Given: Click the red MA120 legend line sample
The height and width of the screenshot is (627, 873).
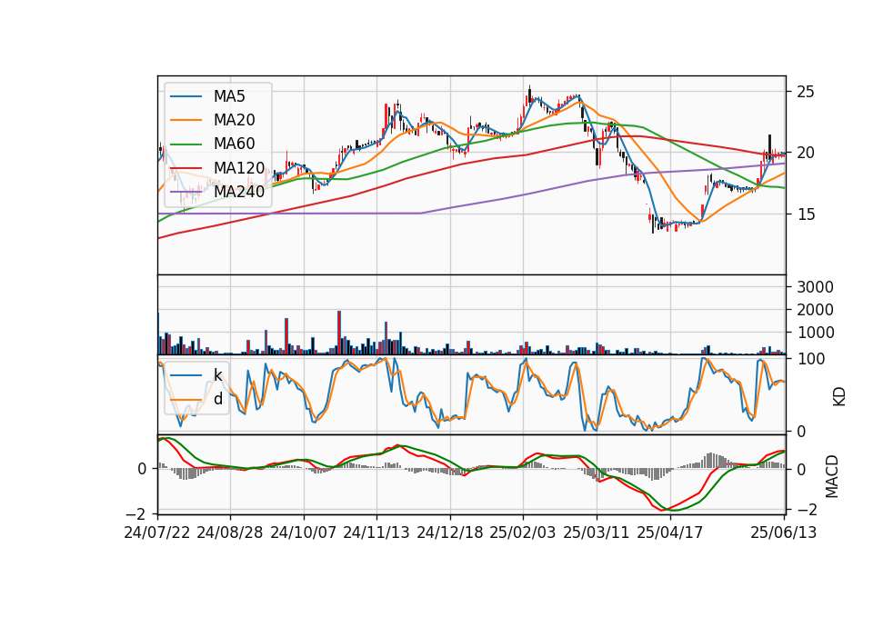Looking at the screenshot, I should [x=186, y=167].
